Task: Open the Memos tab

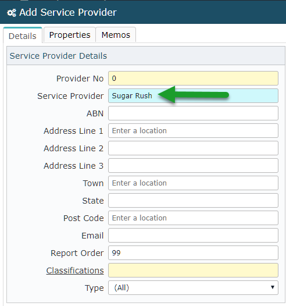Action: point(116,35)
